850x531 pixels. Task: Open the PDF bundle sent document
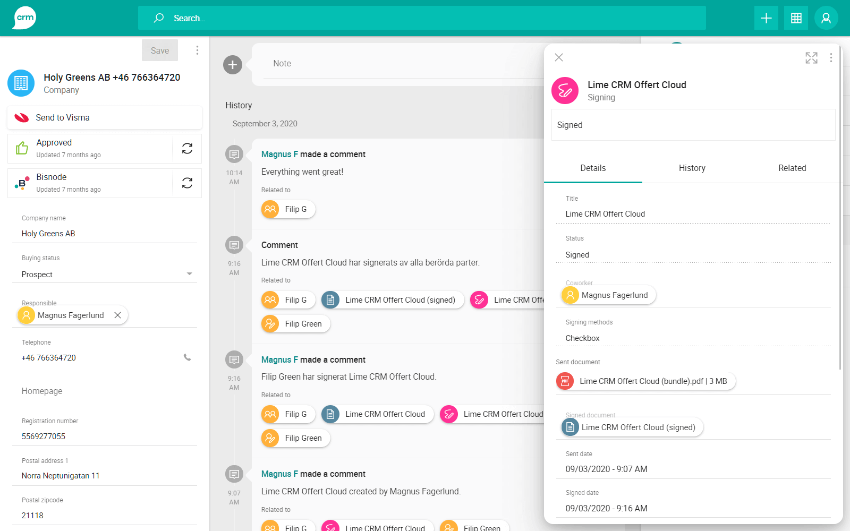[x=646, y=381]
